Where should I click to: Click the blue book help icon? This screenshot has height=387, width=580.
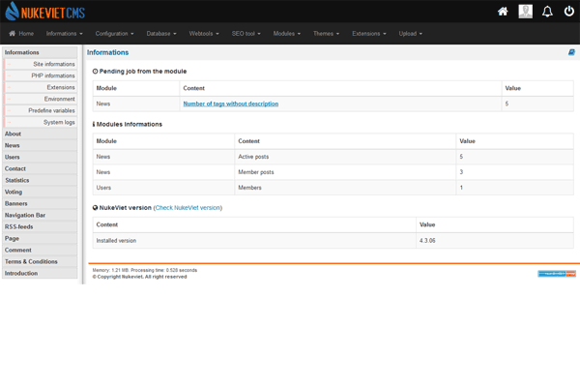[571, 52]
